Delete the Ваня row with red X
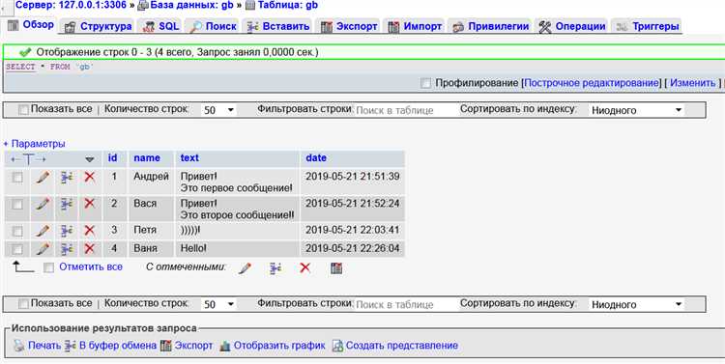The image size is (725, 364). tap(90, 248)
